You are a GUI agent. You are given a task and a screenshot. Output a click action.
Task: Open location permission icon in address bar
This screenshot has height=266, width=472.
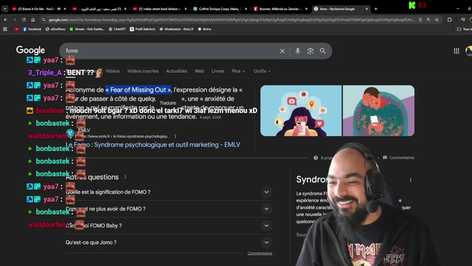[x=420, y=20]
